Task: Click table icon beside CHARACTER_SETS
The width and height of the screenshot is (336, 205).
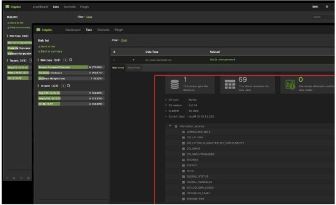Action: (x=183, y=132)
